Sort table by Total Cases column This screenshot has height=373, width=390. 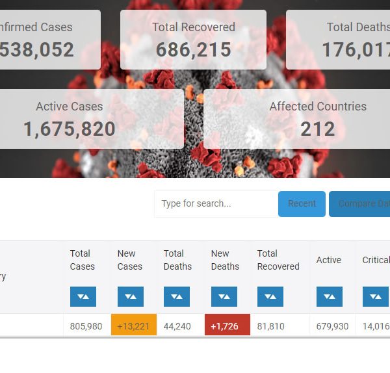pos(83,296)
